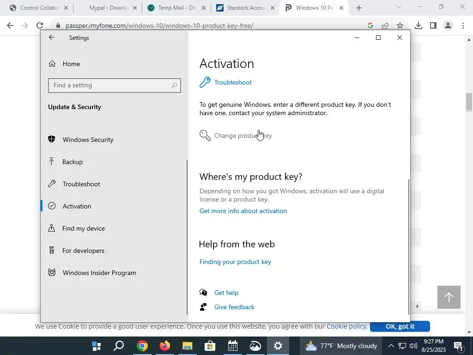Select Activation in the sidebar
The image size is (473, 355).
[x=77, y=206]
